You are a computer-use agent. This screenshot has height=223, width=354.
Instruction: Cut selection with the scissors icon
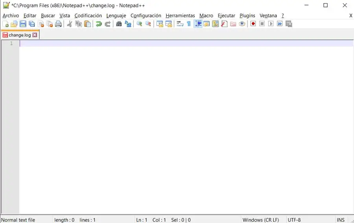click(70, 24)
